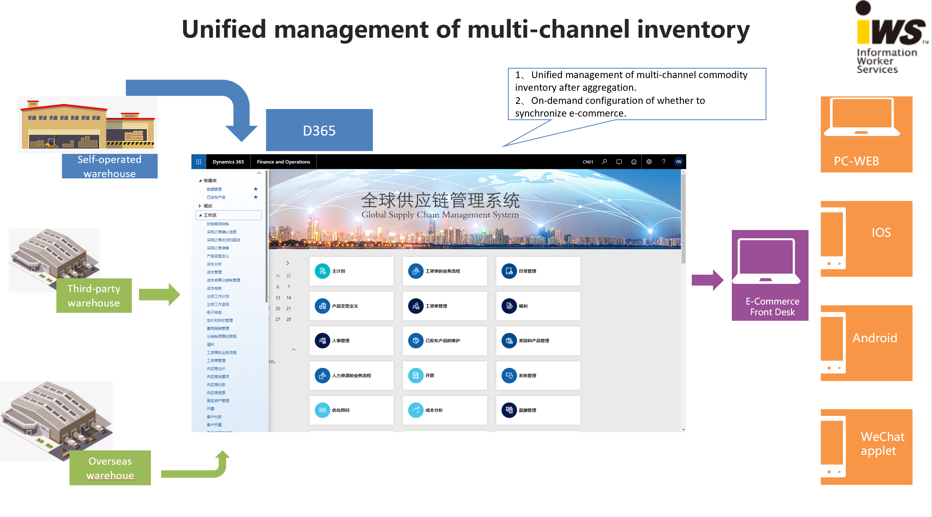Image resolution: width=932 pixels, height=517 pixels.
Task: Collapse the 工作区 workspaces section
Action: [x=200, y=215]
